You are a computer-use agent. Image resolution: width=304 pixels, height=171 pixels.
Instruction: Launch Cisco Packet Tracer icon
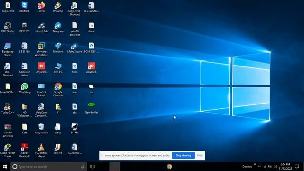pos(8,151)
